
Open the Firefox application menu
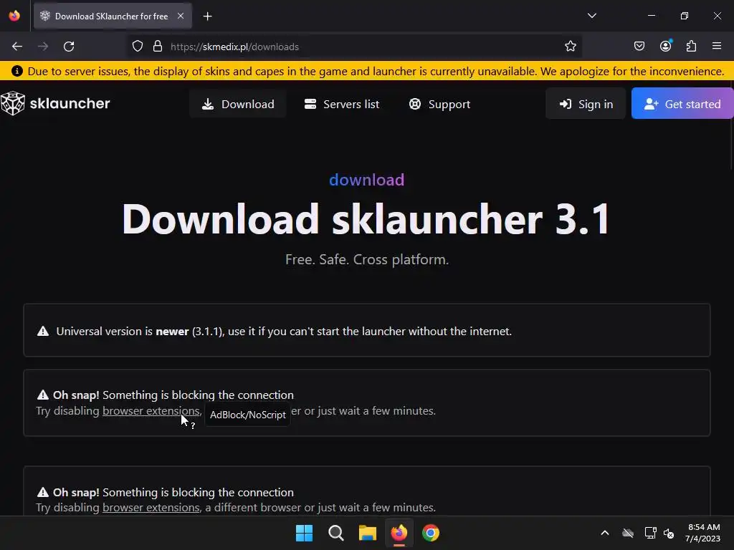(x=717, y=46)
